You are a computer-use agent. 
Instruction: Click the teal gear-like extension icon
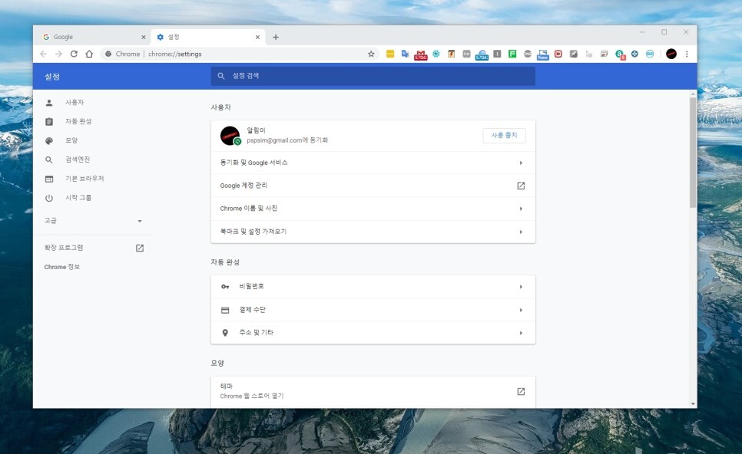pyautogui.click(x=436, y=54)
